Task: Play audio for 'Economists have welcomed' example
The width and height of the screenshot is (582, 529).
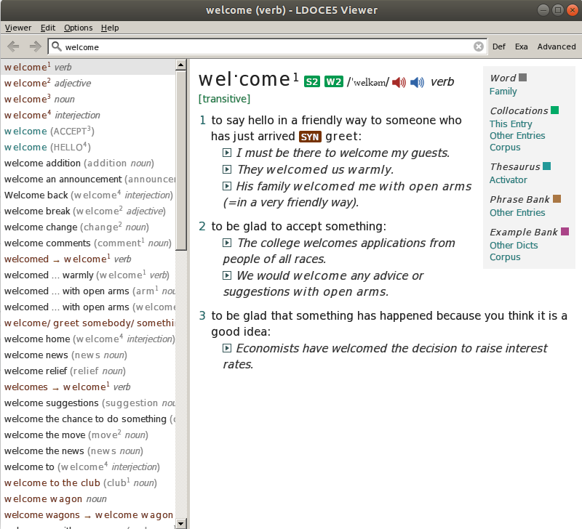Action: coord(227,348)
